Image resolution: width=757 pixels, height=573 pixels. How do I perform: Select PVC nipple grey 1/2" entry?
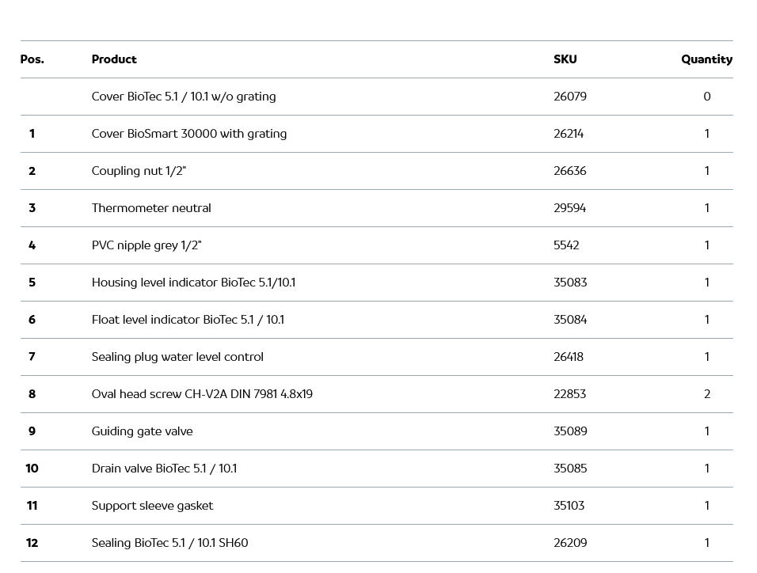[x=146, y=245]
